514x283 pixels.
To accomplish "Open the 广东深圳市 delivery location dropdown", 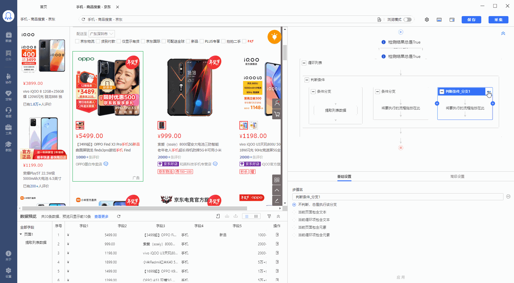I will [x=102, y=34].
